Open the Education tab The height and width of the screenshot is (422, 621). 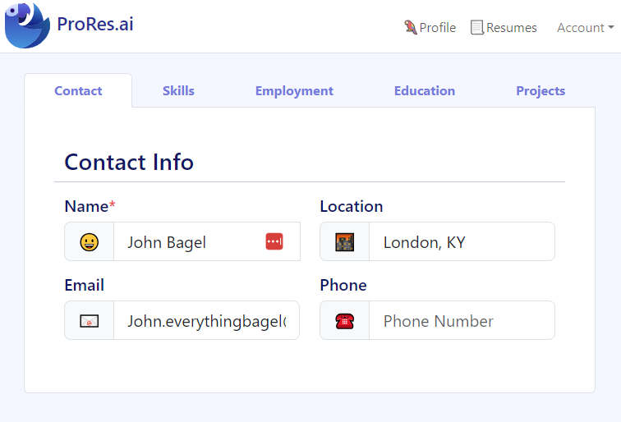point(425,90)
